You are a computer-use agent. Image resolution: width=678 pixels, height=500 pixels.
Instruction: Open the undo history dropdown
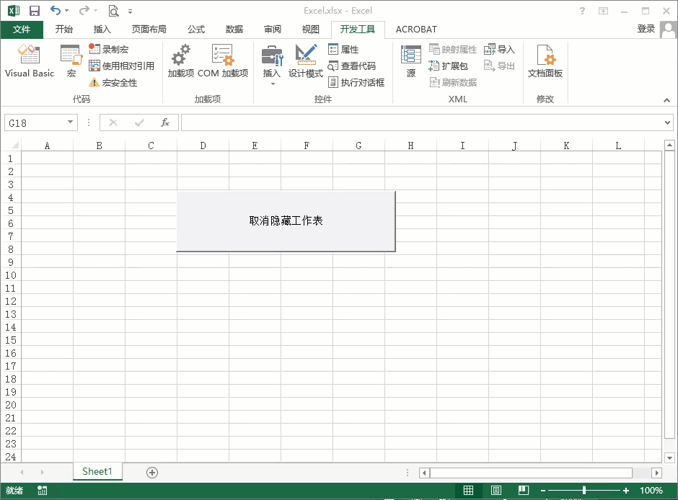point(66,11)
